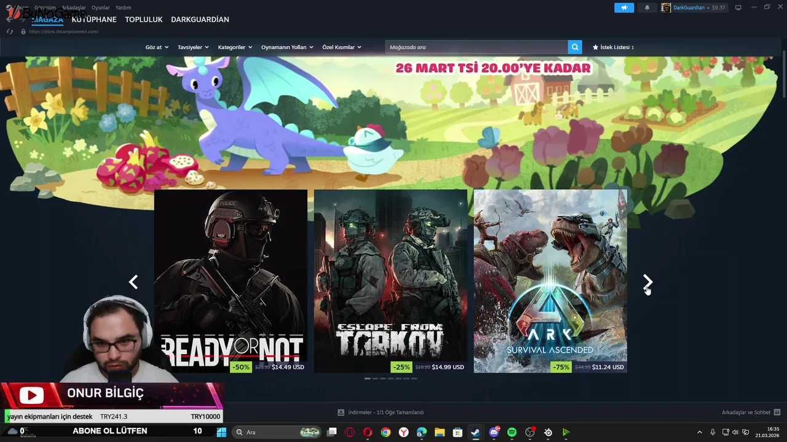
Task: Expand the Kategoriler dropdown
Action: coord(235,47)
